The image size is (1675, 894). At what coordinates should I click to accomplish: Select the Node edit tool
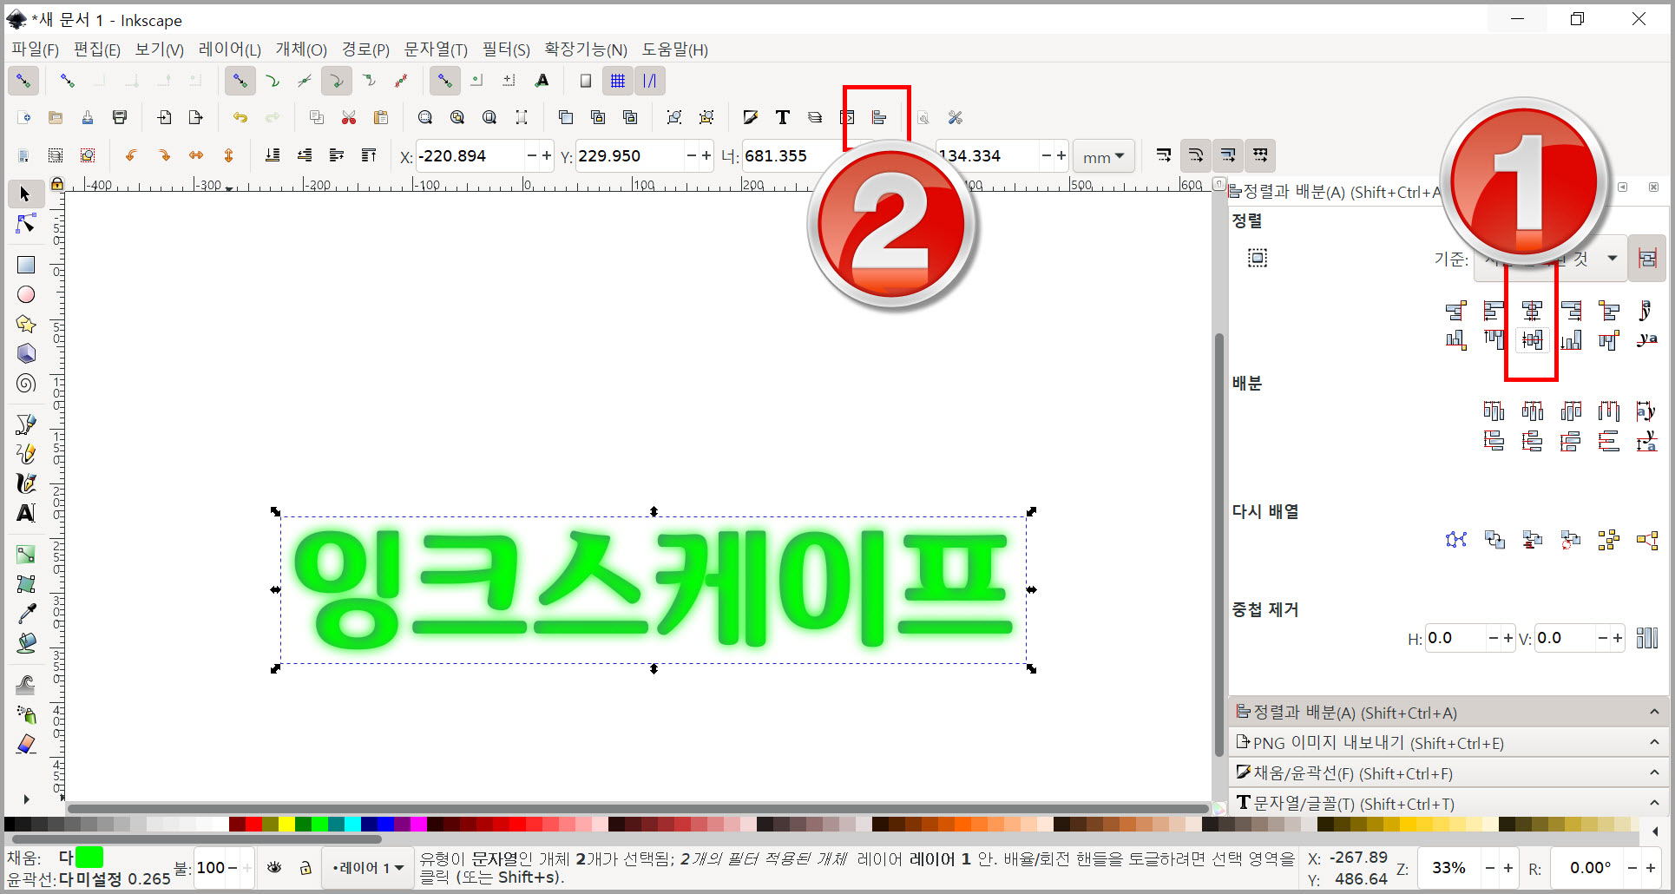25,224
